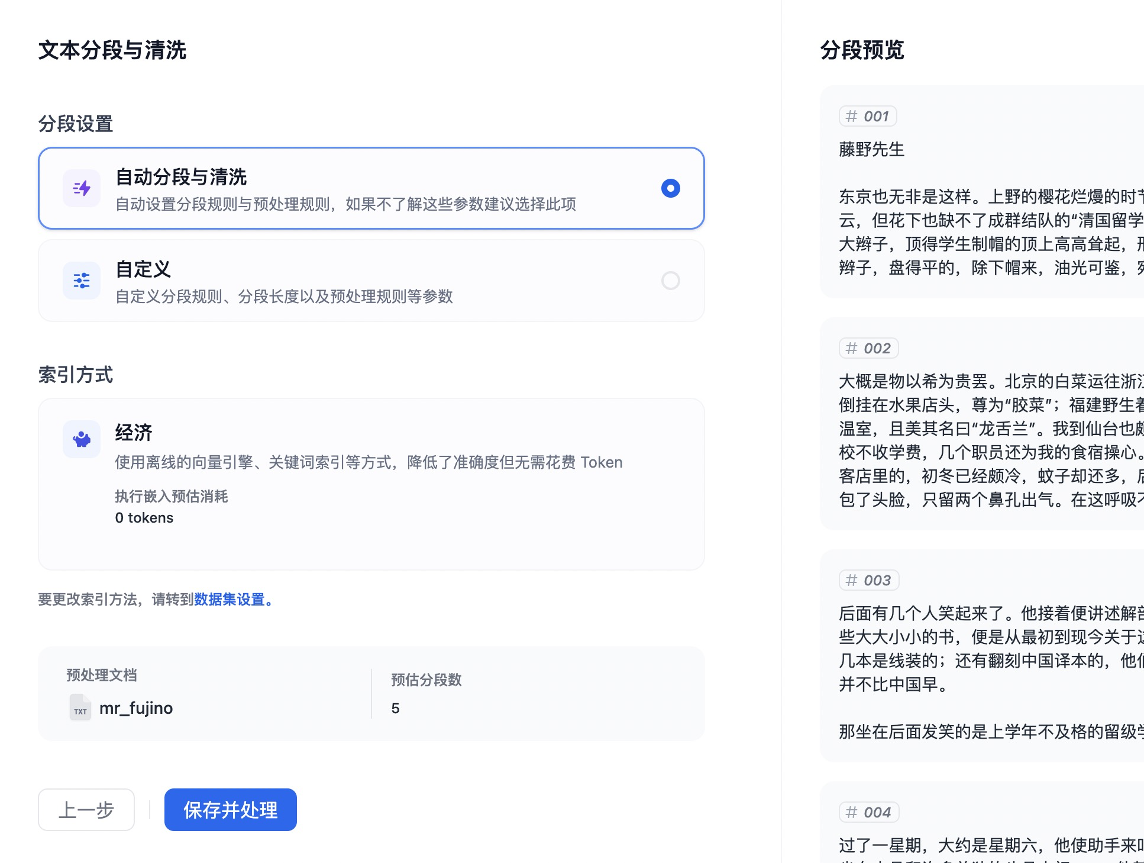Click the sliders icon next to 自定义
The height and width of the screenshot is (863, 1144).
pos(81,280)
